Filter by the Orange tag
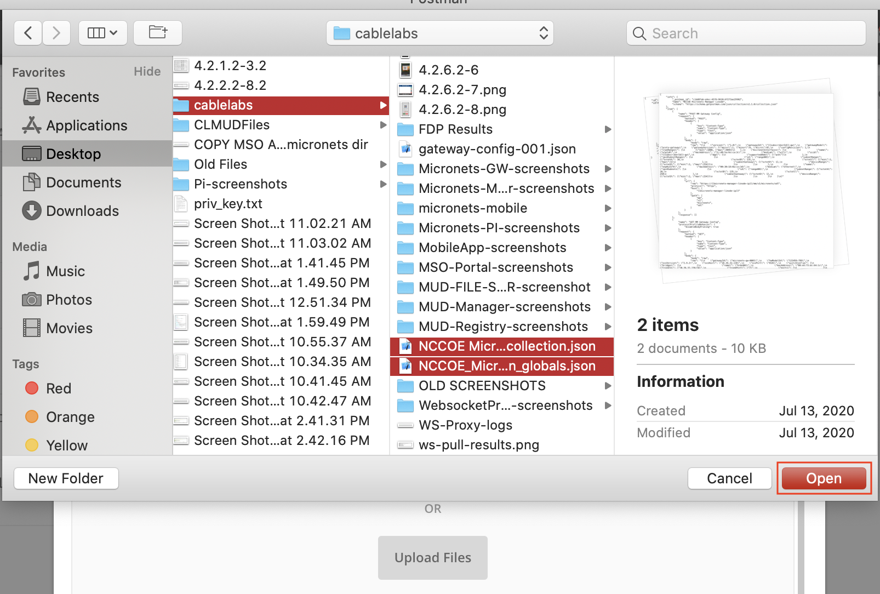This screenshot has width=880, height=594. [60, 417]
